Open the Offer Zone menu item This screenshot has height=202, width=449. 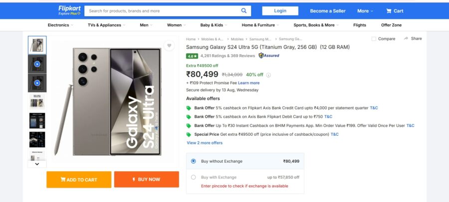(391, 25)
